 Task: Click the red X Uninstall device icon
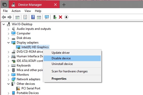click(x=60, y=17)
